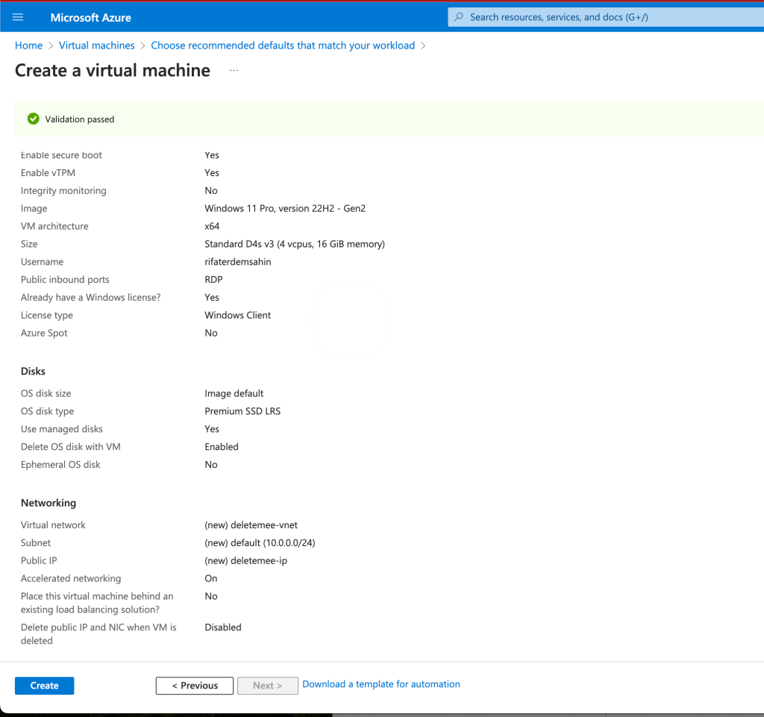Select Enabled value for Delete OS disk

click(222, 447)
